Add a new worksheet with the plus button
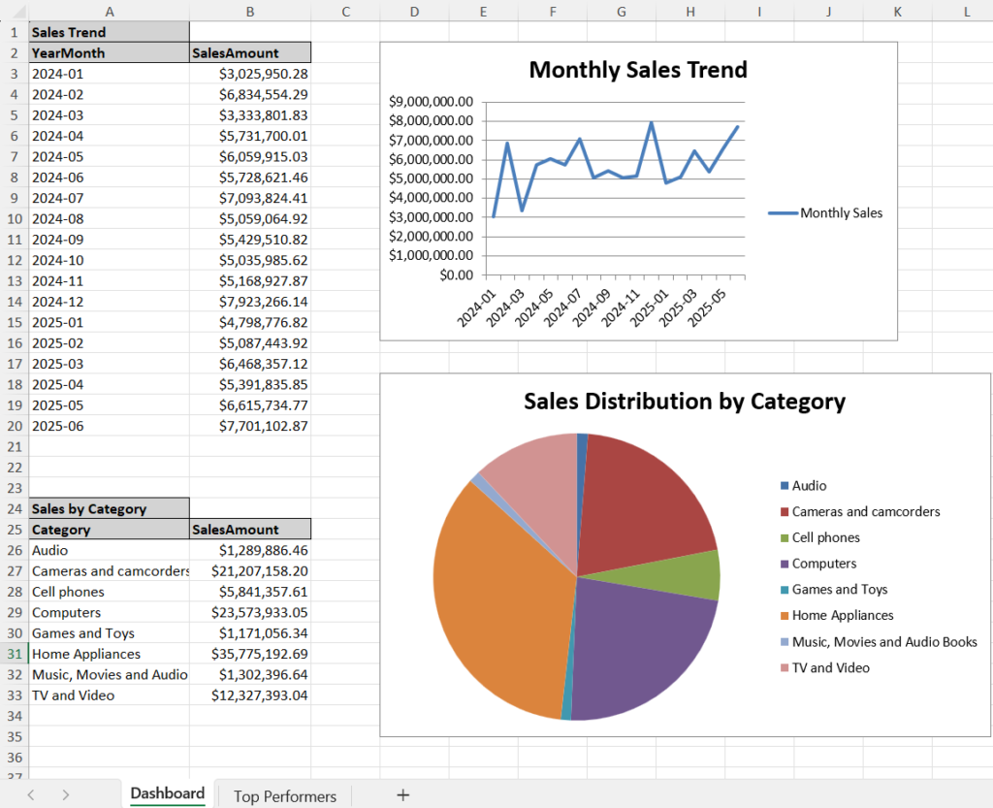 point(402,795)
